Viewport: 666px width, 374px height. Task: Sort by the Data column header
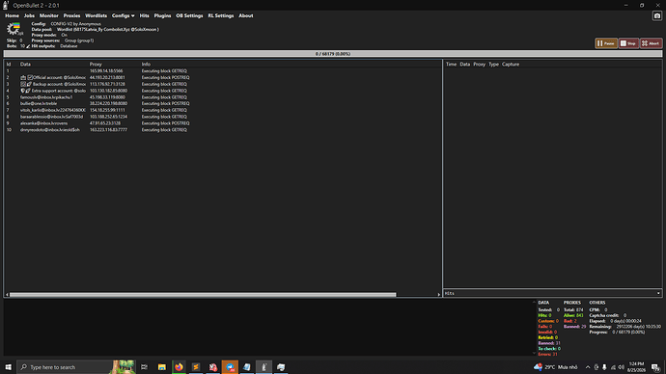pos(25,65)
